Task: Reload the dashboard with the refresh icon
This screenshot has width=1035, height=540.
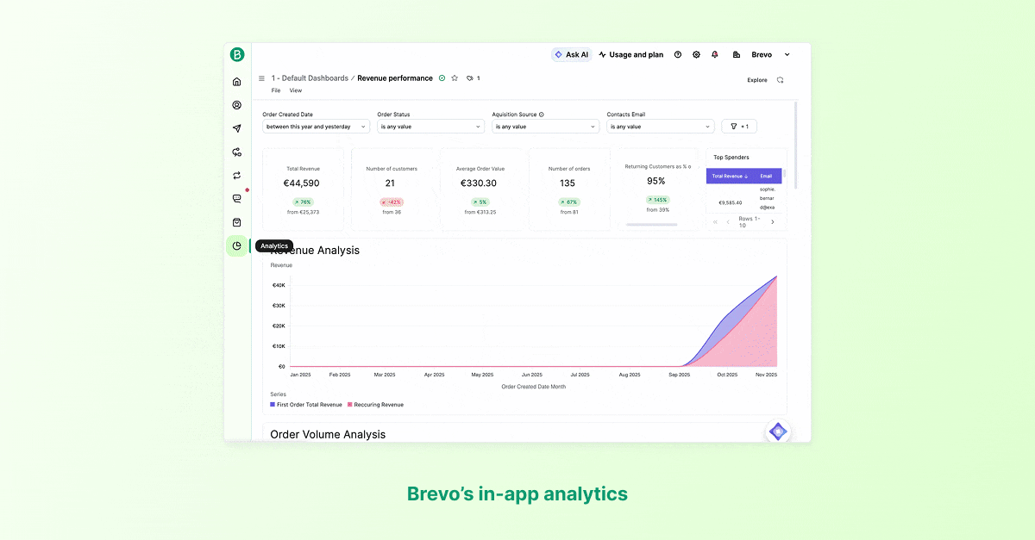Action: point(781,80)
